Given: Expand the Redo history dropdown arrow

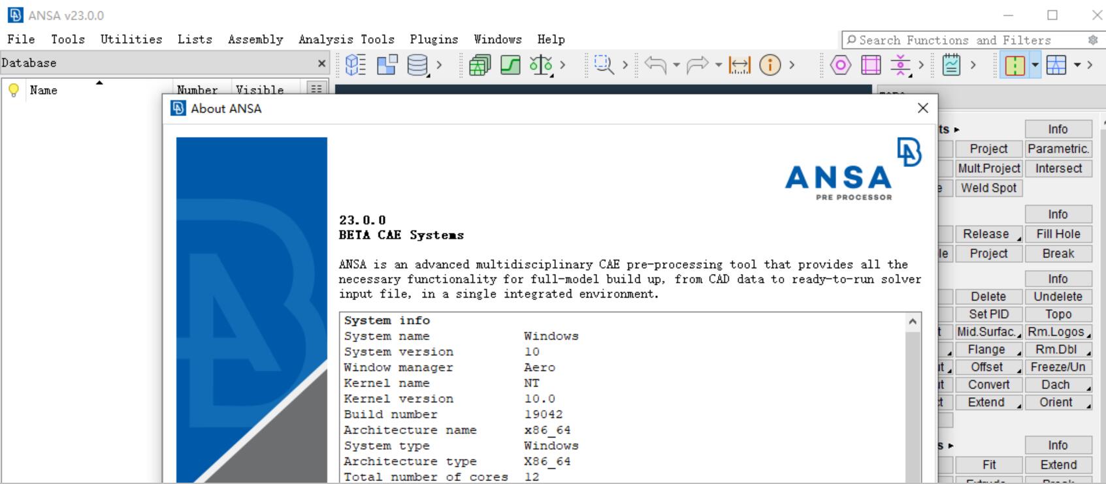Looking at the screenshot, I should [719, 65].
